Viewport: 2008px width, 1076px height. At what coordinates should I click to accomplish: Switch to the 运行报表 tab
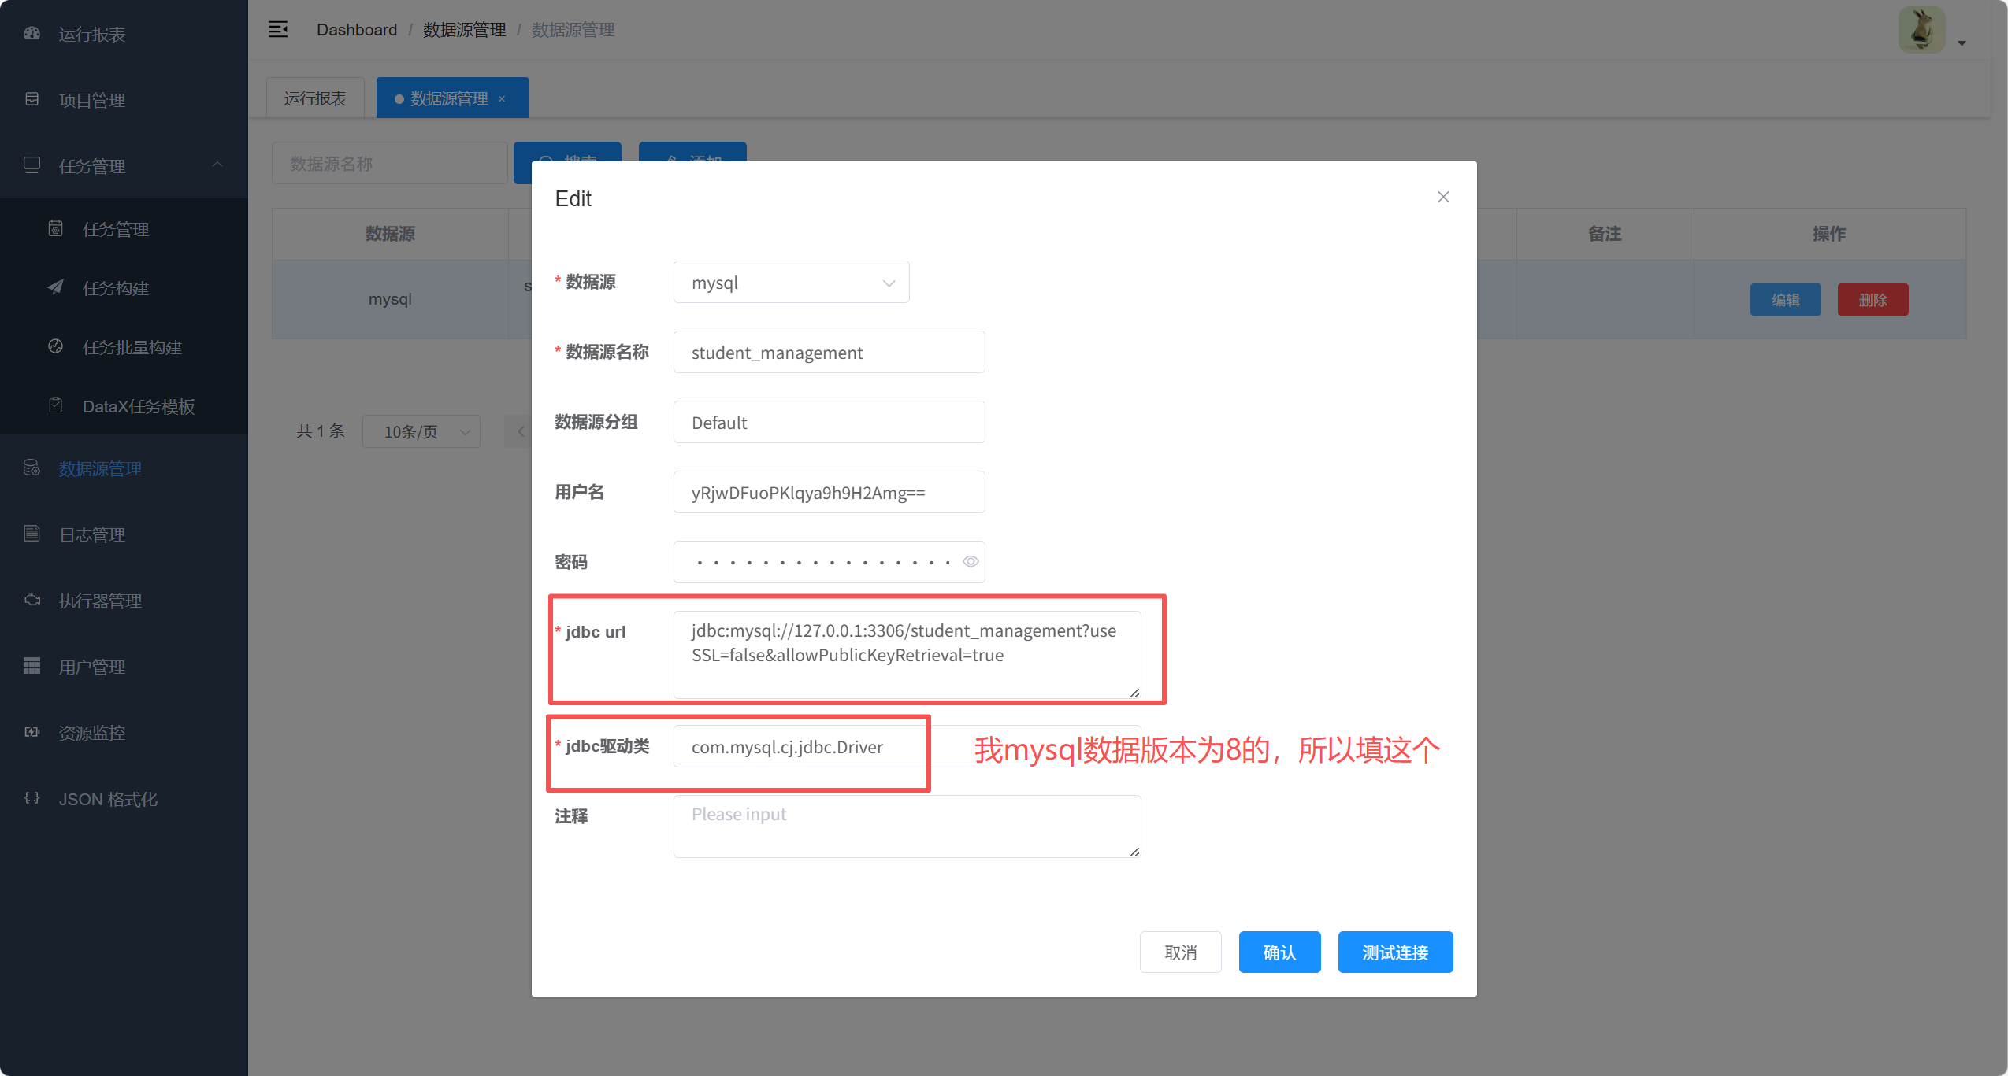tap(314, 97)
